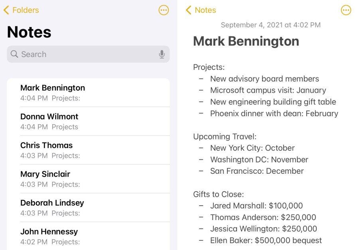Select the Chris Thomas note
Screen dimensions: 359x250
[88, 150]
